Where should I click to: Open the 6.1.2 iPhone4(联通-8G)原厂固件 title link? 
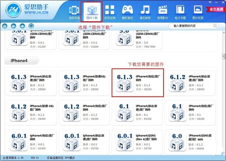coord(42,108)
